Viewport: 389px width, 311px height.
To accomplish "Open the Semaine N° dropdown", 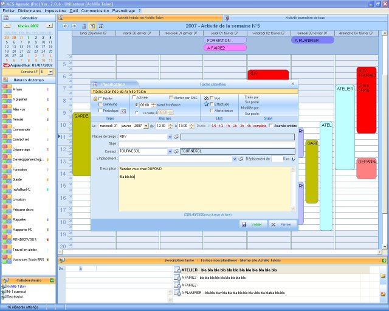I will (50, 72).
